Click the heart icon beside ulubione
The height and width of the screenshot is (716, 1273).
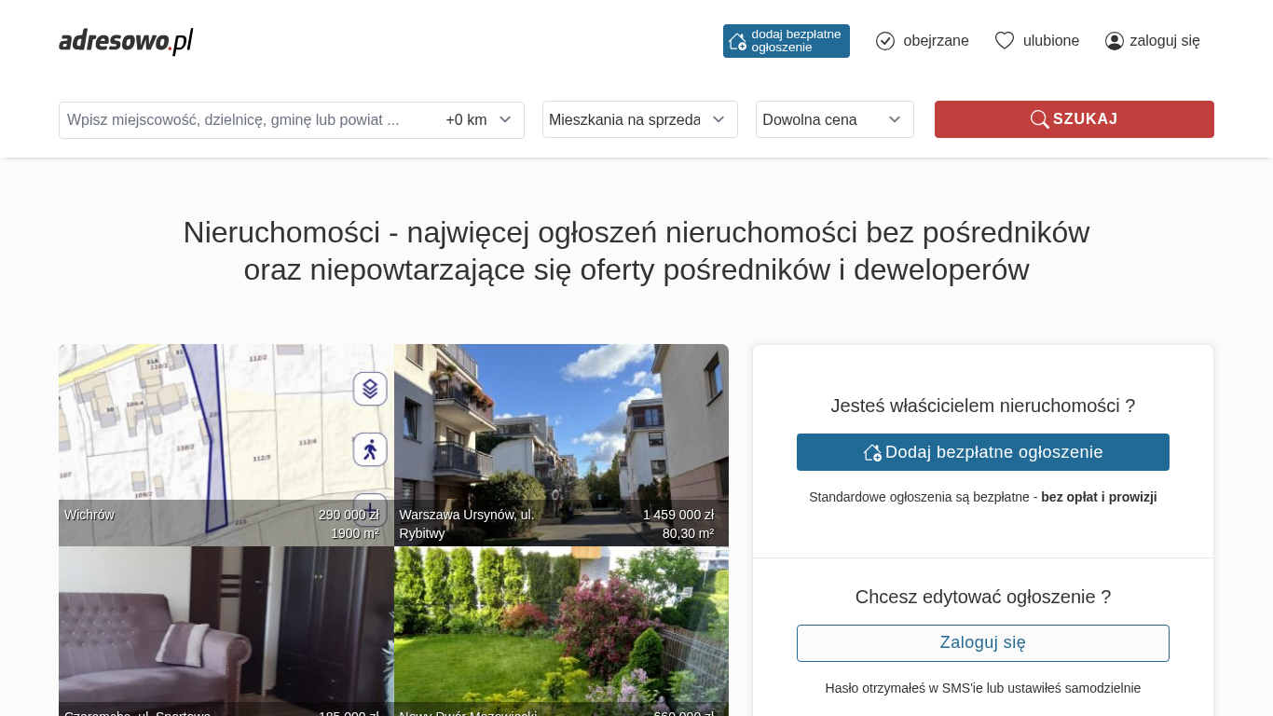1004,41
